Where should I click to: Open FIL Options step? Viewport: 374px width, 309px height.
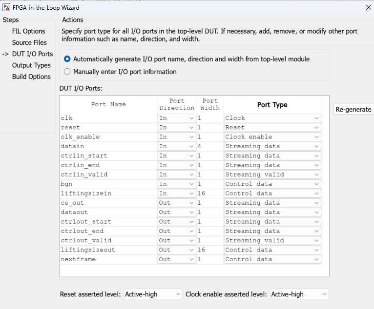(x=28, y=31)
